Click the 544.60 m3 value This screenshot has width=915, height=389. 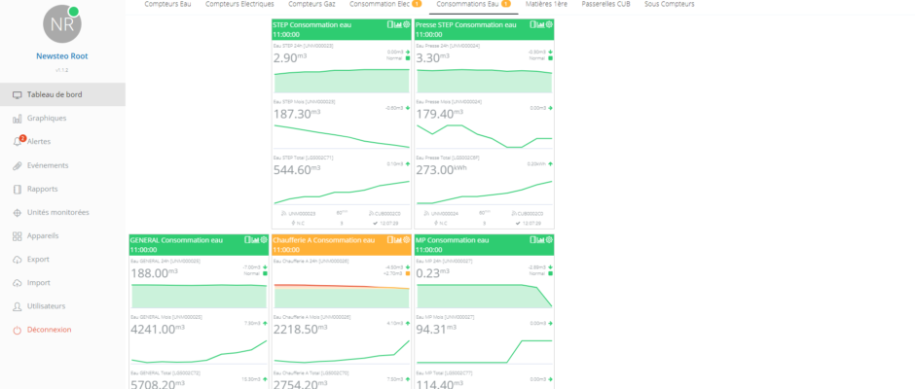(x=297, y=170)
